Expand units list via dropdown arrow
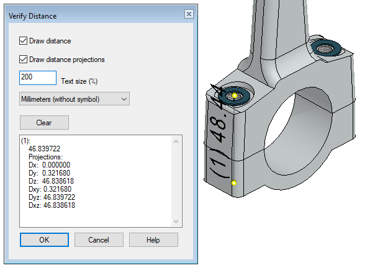370x268 pixels. coord(124,99)
